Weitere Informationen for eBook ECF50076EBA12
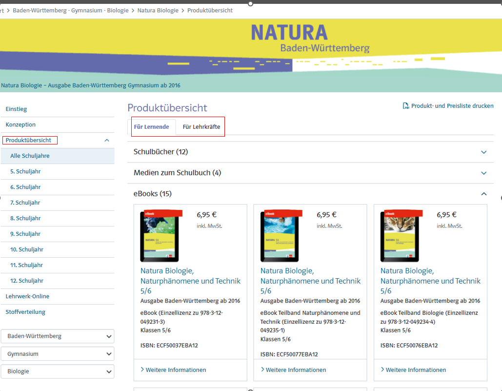Viewport: 502px width, 391px height. point(413,370)
